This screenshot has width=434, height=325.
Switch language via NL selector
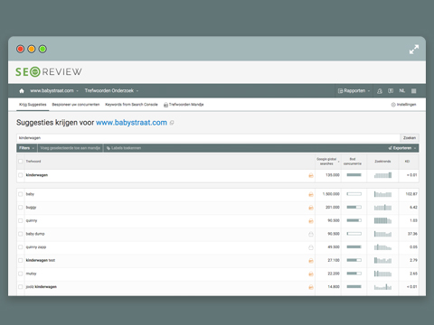402,90
